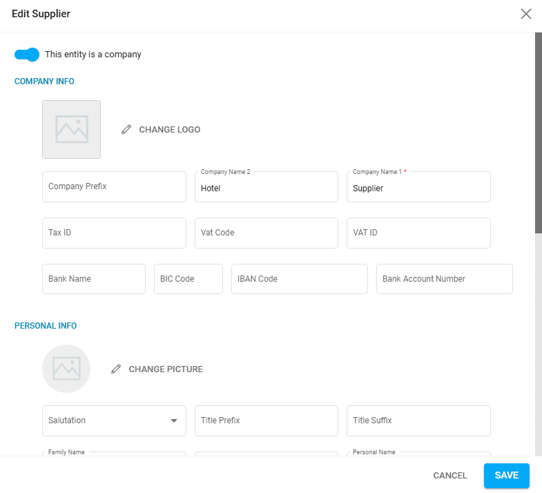Click into the Tax ID field
542x493 pixels.
click(x=114, y=233)
